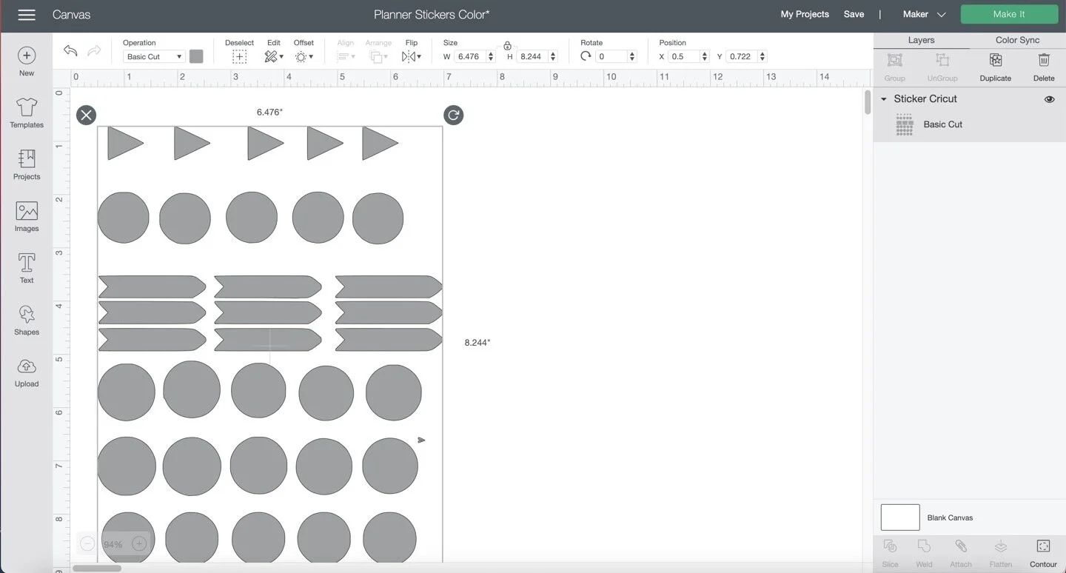1066x573 pixels.
Task: Click the rotate angle input field
Action: point(611,56)
